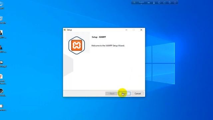Click the 'Setup - XAMPP' heading
The image size is (213, 120).
click(99, 37)
